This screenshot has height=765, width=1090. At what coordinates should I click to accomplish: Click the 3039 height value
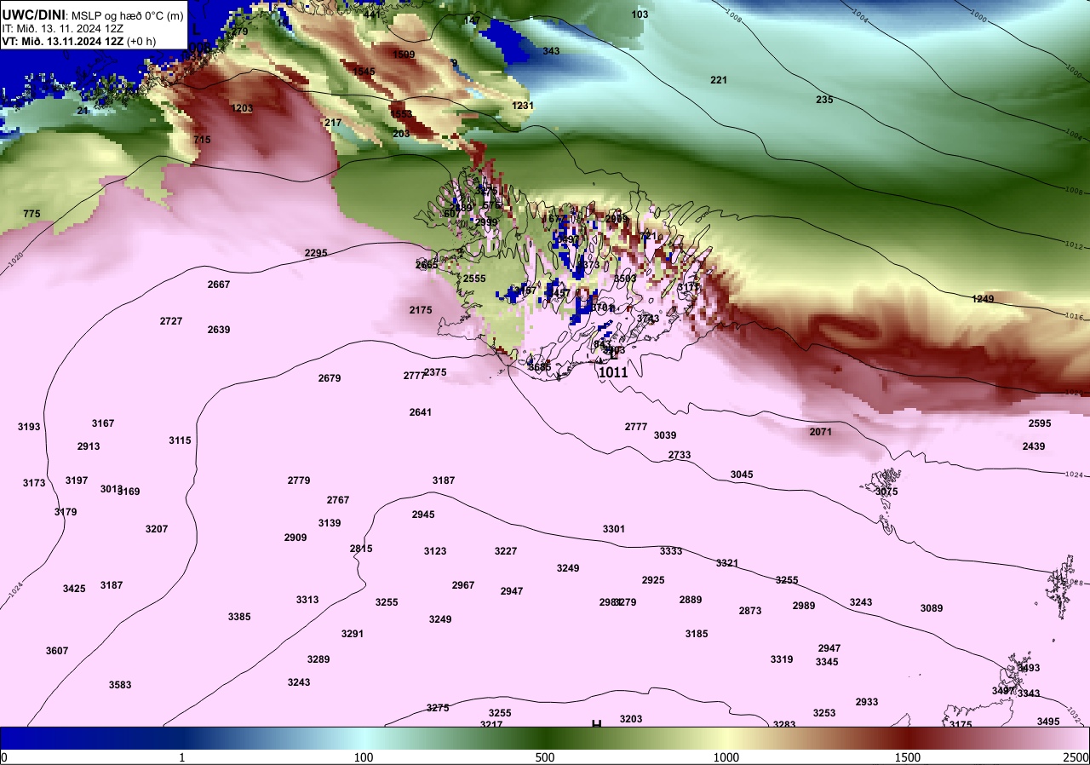pos(665,435)
